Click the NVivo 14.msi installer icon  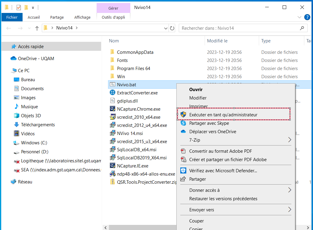coord(113,133)
